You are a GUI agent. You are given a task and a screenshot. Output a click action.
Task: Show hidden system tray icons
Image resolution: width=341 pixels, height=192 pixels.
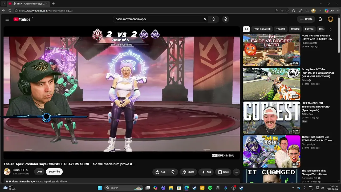293,188
